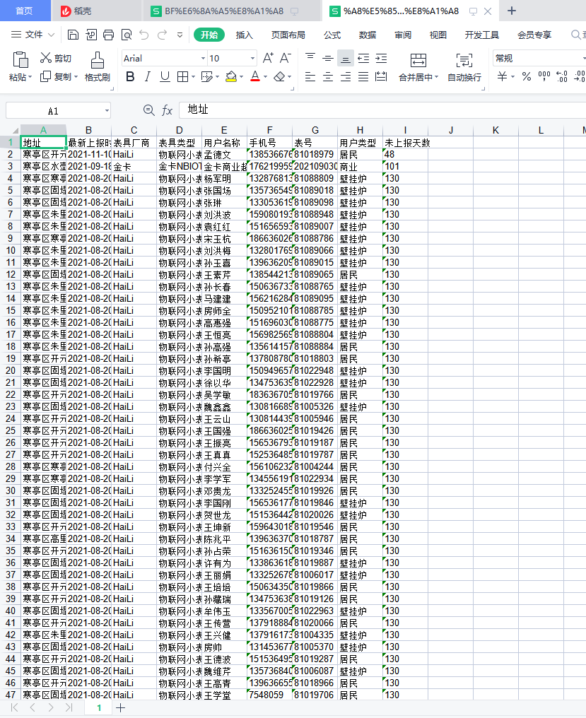
Task: Click the Cut scissors icon
Action: pos(45,58)
